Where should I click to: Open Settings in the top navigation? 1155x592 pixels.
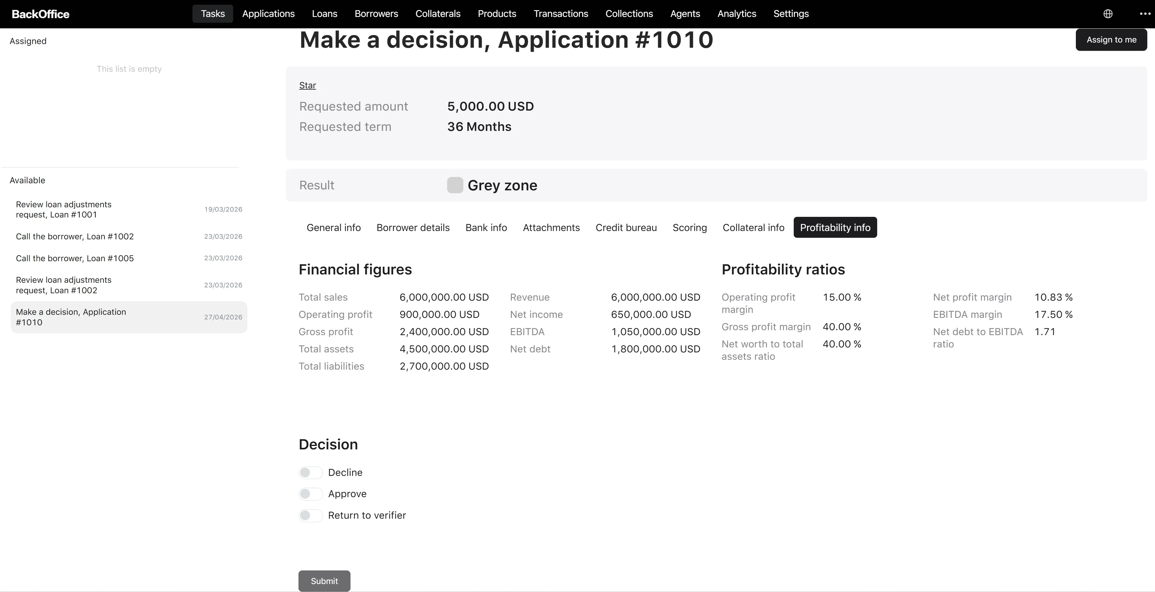tap(791, 14)
